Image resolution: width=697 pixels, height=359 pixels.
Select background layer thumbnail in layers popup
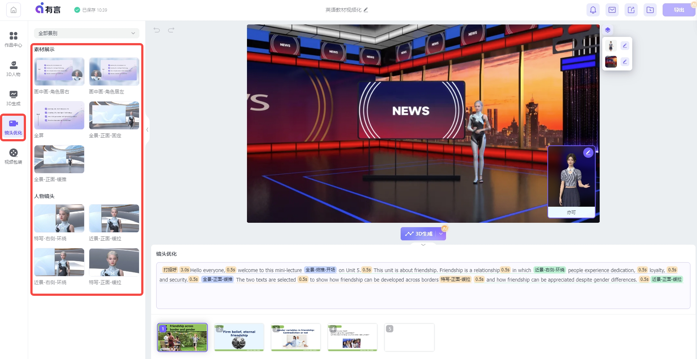pos(611,62)
